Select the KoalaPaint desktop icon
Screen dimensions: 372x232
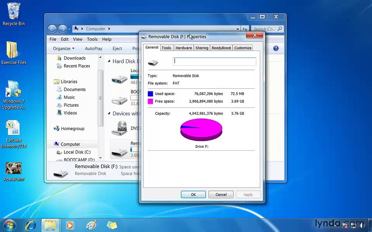[14, 171]
